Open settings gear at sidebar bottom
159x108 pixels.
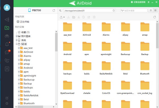click(x=7, y=103)
